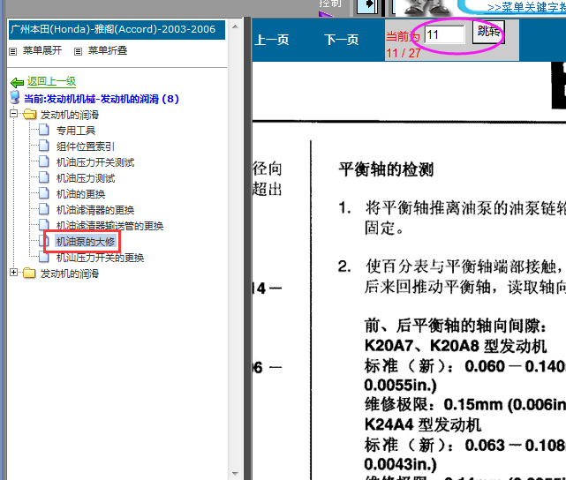
Task: Collapse the first 发动机的润滑 folder
Action: pyautogui.click(x=14, y=114)
